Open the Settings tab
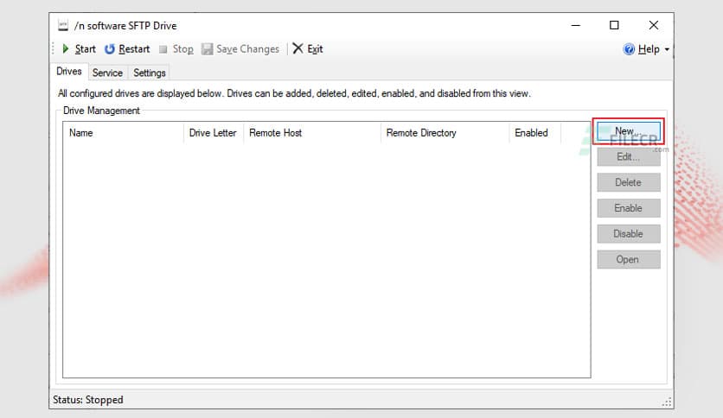The image size is (723, 418). coord(150,73)
